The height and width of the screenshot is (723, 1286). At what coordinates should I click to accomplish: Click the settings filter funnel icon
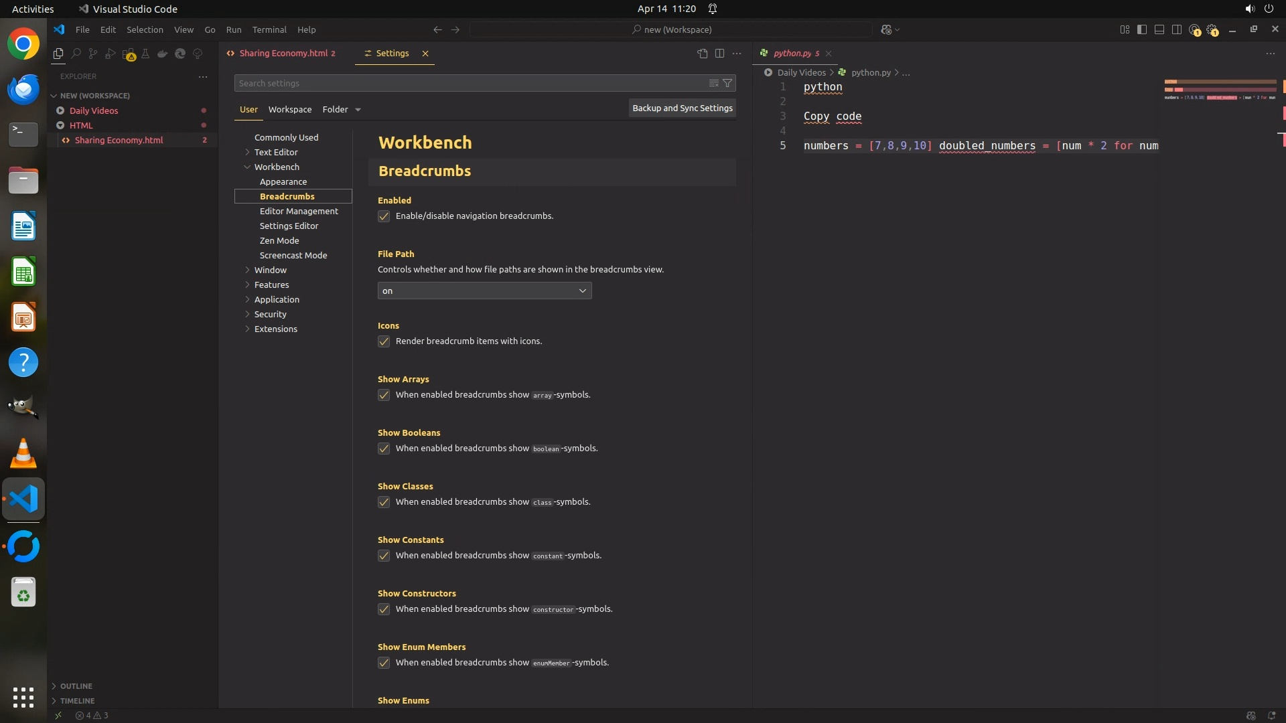click(x=727, y=83)
